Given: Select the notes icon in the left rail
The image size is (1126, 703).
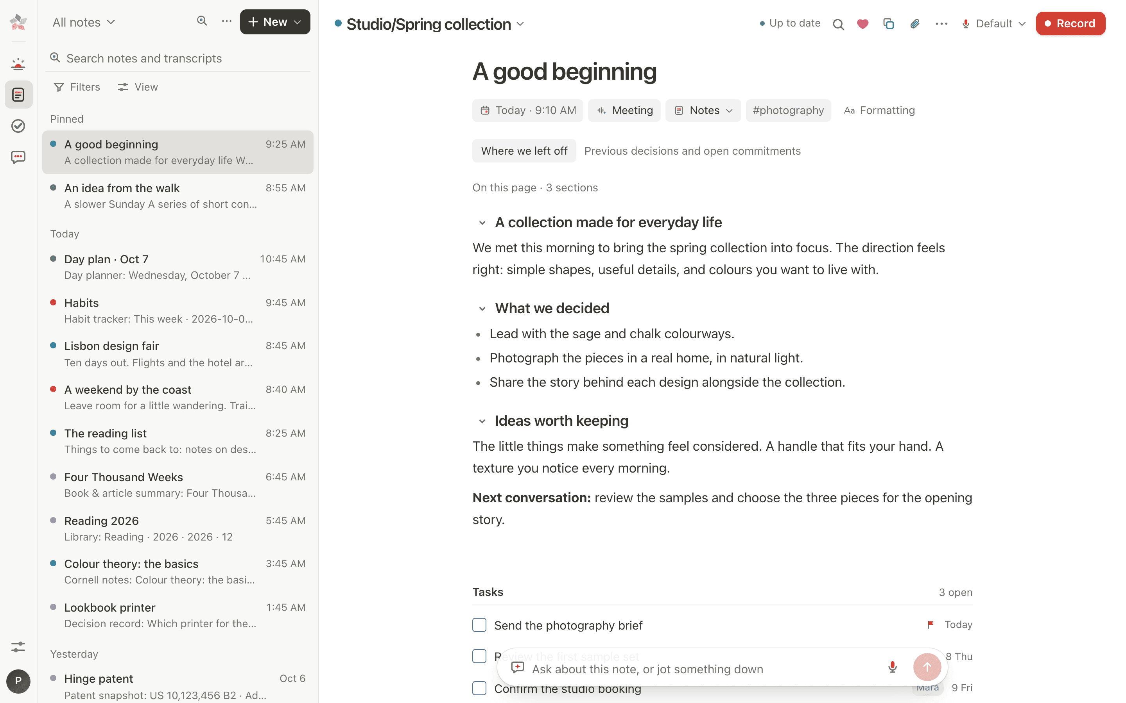Looking at the screenshot, I should click(x=18, y=95).
